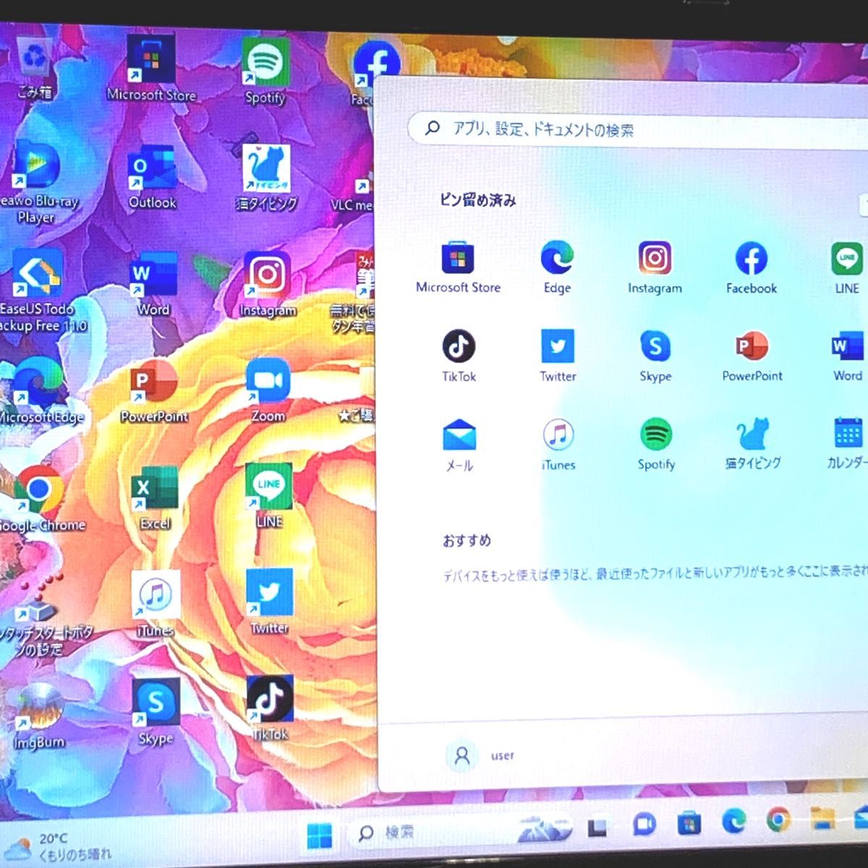Open LINE desktop shortcut
Screen dimensions: 868x868
pos(268,496)
